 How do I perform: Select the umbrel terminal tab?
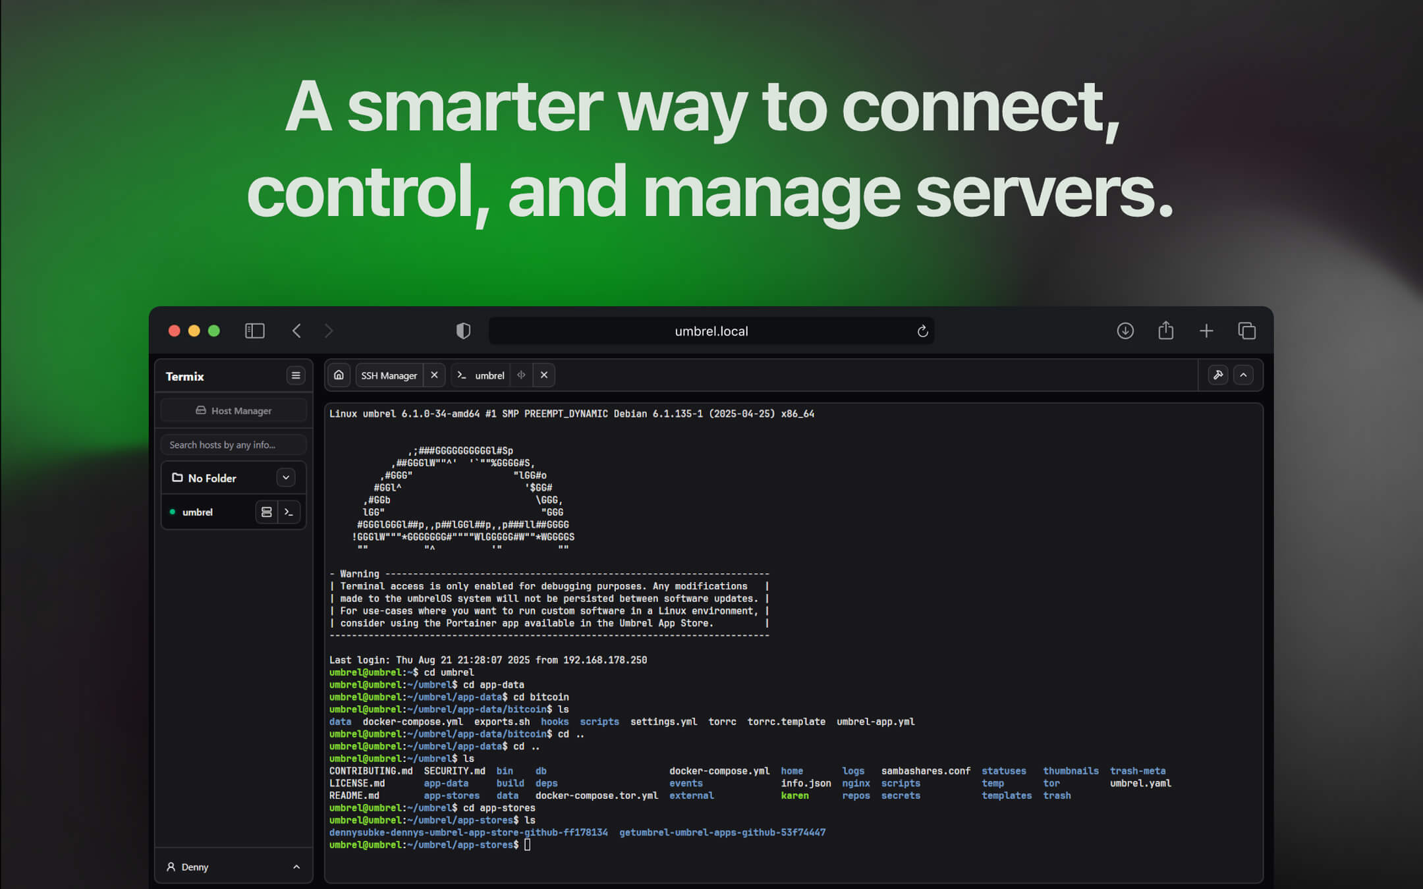click(x=491, y=375)
